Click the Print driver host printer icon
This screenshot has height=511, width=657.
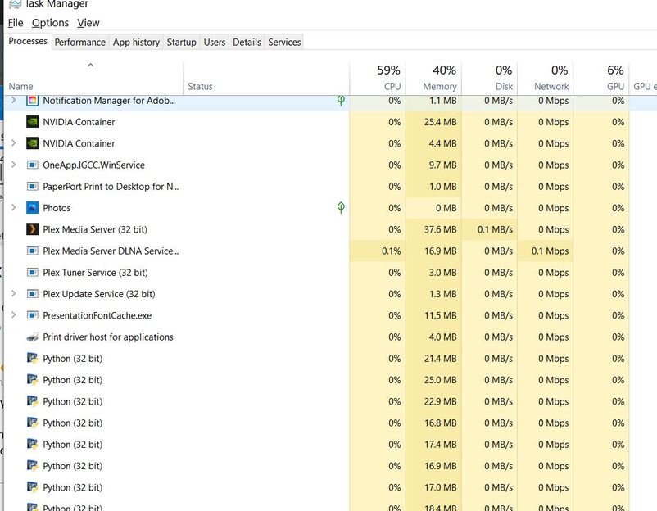pyautogui.click(x=32, y=337)
